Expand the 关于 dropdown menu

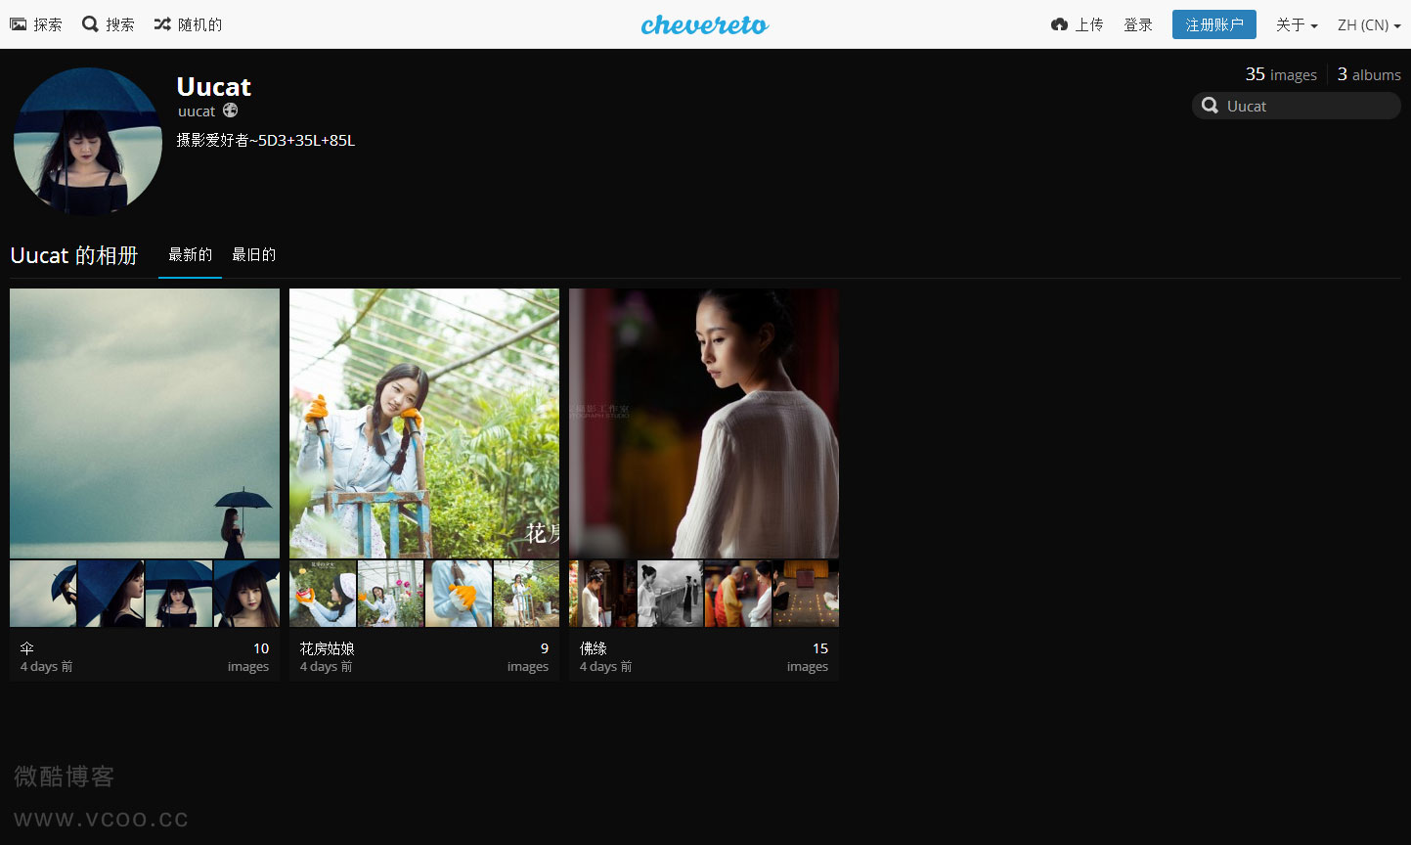point(1297,24)
